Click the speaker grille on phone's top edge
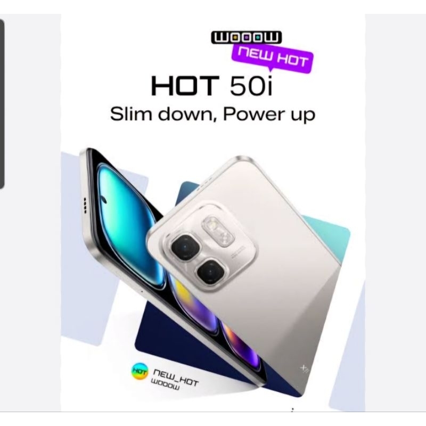 pos(85,204)
